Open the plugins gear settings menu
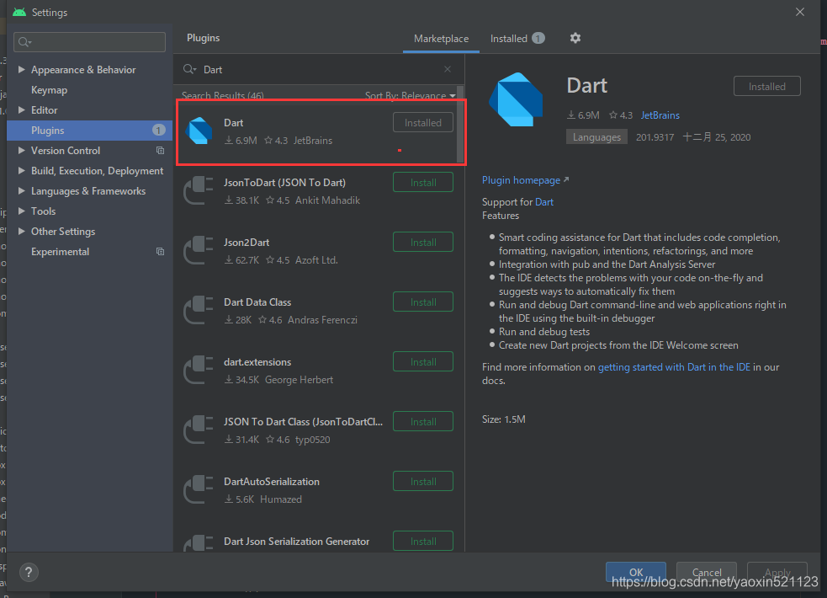The width and height of the screenshot is (827, 598). coord(575,38)
